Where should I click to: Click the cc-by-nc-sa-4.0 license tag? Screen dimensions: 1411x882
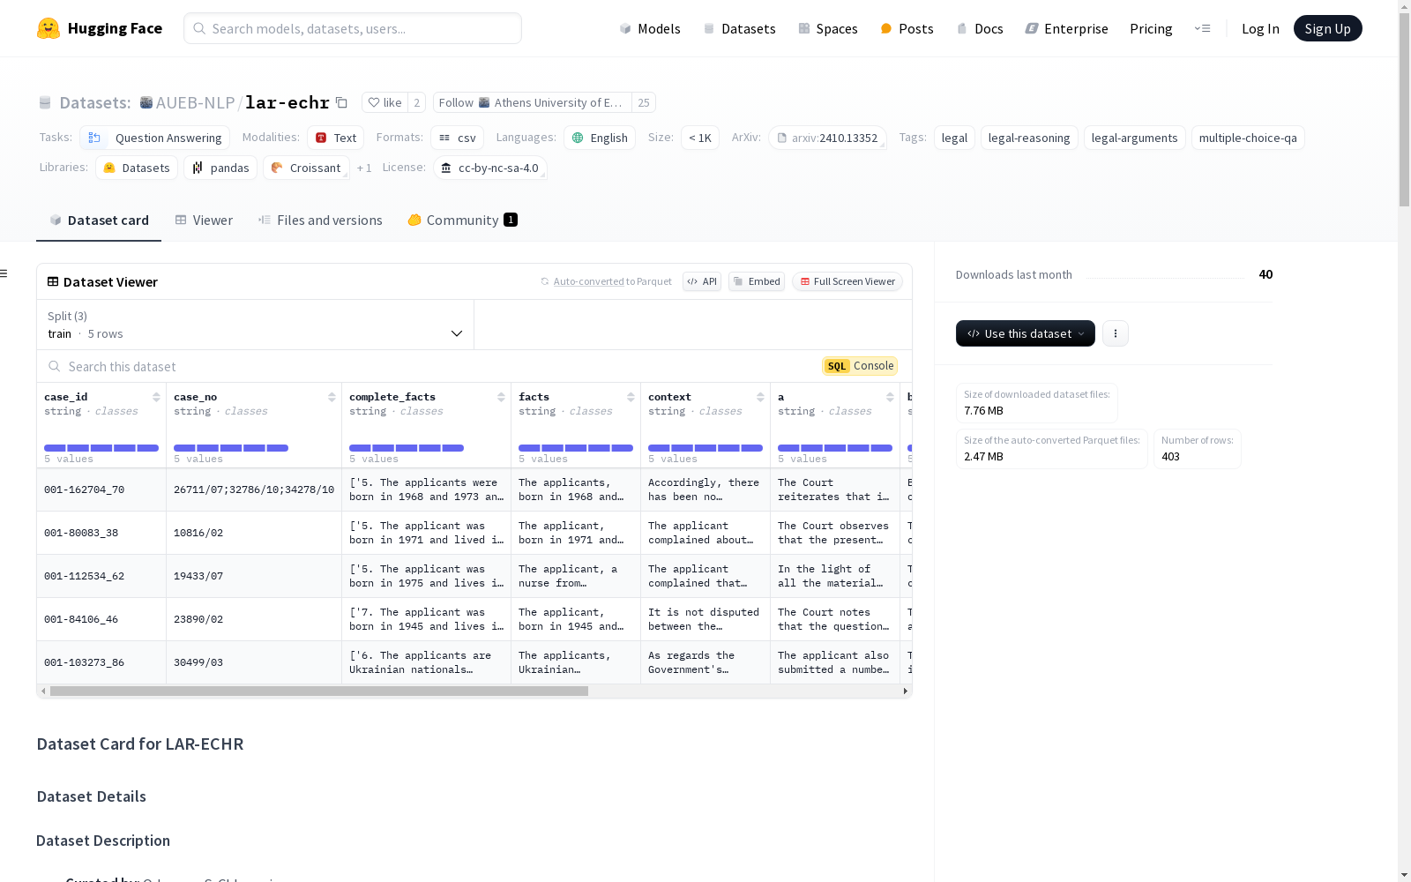[490, 168]
